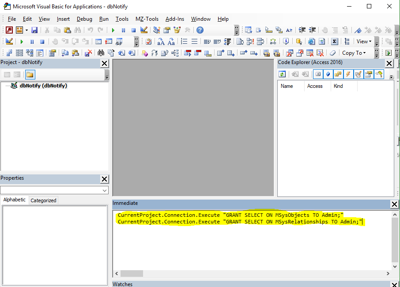Click the Sigma statistics icon in MZ-Tools toolbar
Viewport: 400px width, 287px height.
(335, 42)
